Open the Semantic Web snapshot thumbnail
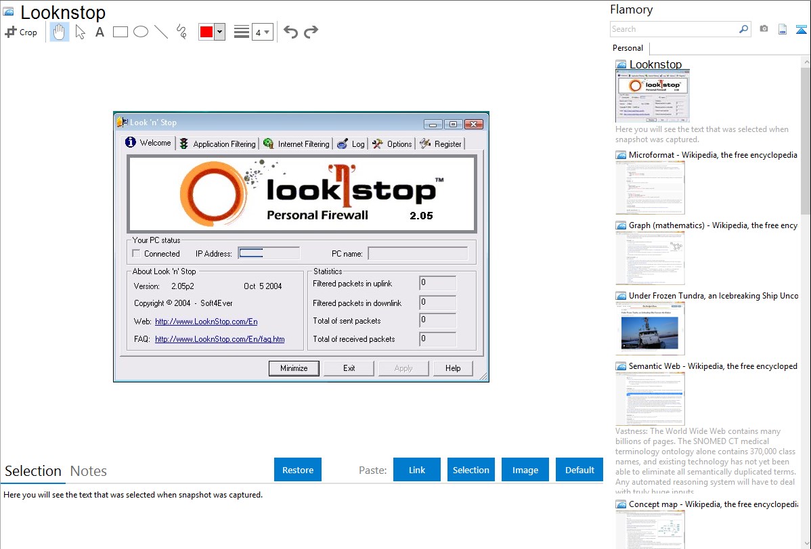The width and height of the screenshot is (811, 549). (650, 398)
